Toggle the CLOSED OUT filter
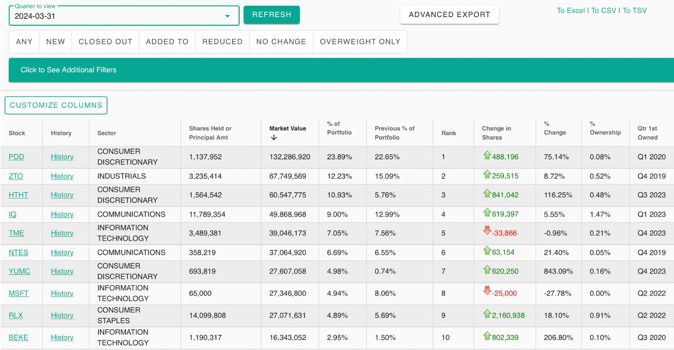Viewport: 674px width, 350px height. click(x=105, y=42)
